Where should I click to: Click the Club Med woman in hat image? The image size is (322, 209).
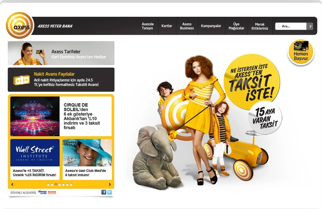click(87, 153)
